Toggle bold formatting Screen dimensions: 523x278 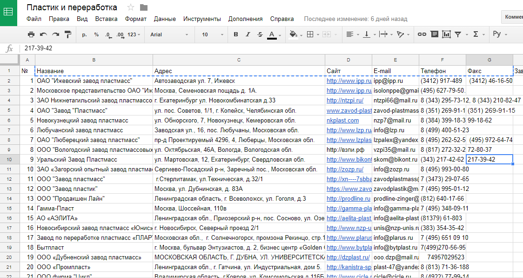point(236,34)
